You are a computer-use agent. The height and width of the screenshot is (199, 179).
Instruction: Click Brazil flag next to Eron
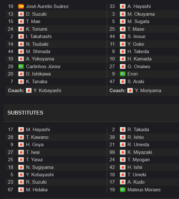point(123,74)
